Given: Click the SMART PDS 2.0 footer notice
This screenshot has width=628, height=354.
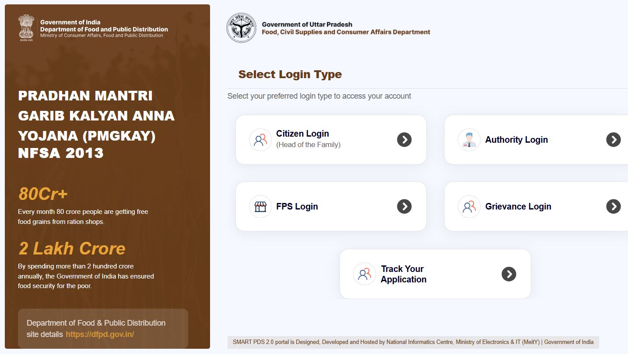Looking at the screenshot, I should tap(413, 342).
